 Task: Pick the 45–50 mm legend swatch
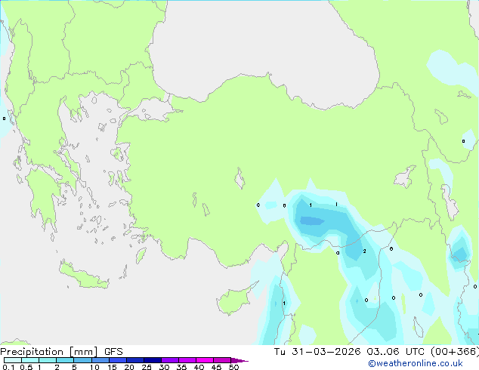coord(222,360)
